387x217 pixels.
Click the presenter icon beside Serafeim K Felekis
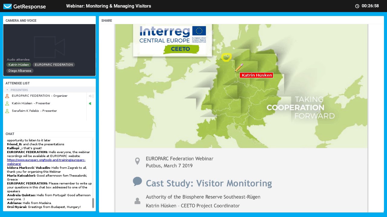coord(7,111)
